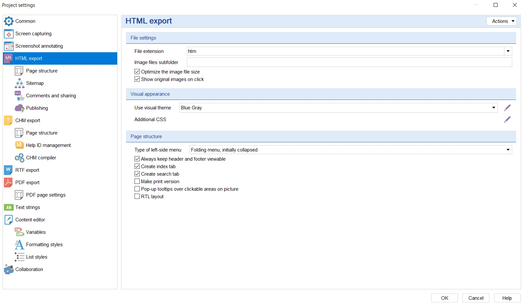523x304 pixels.
Task: Open the Actions menu
Action: [501, 21]
